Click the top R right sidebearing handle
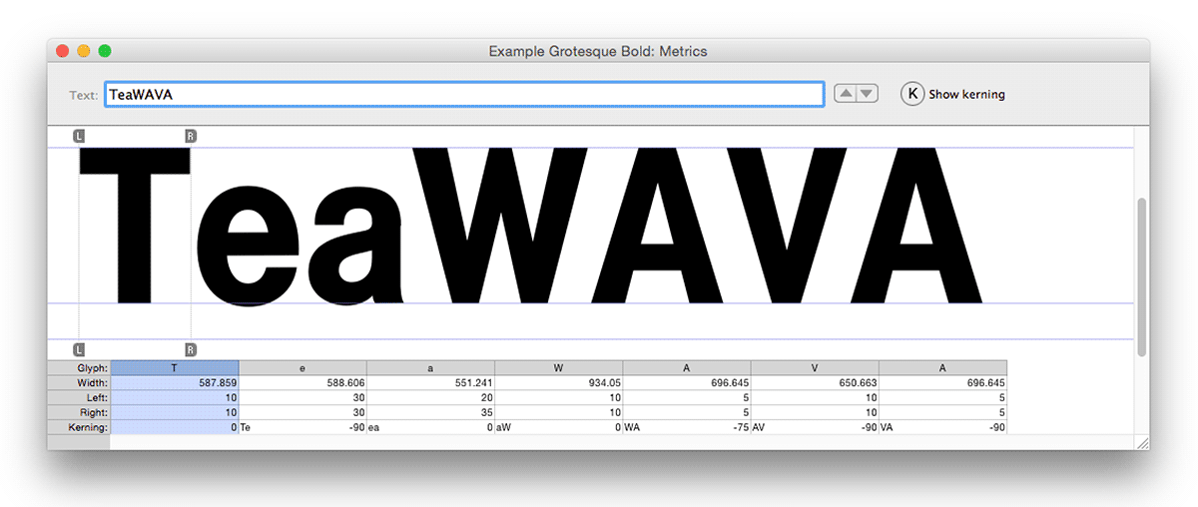1198x507 pixels. 191,136
